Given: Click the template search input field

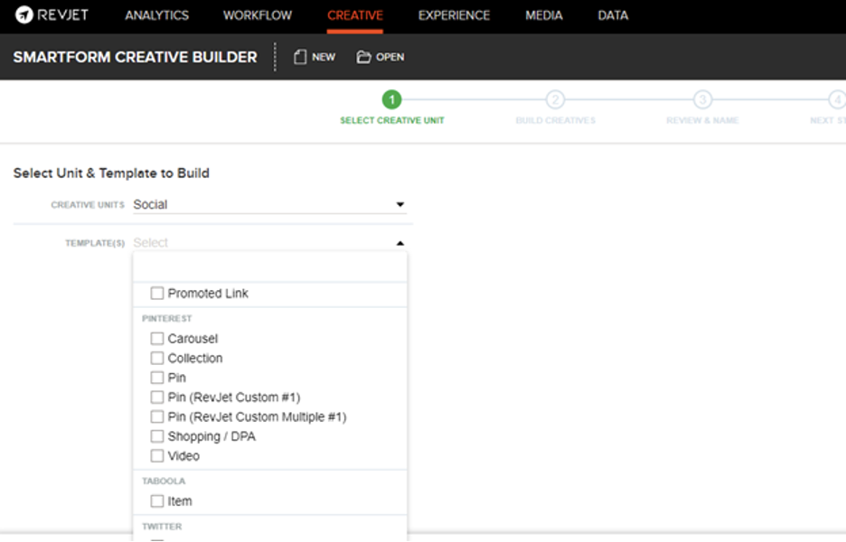Looking at the screenshot, I should click(x=269, y=267).
